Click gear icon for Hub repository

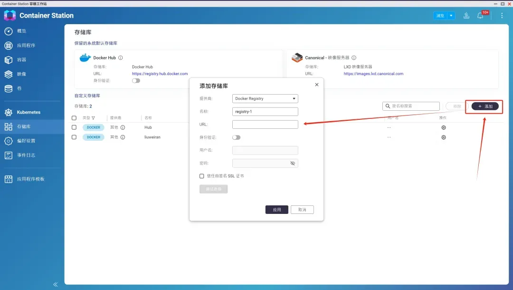coord(443,127)
